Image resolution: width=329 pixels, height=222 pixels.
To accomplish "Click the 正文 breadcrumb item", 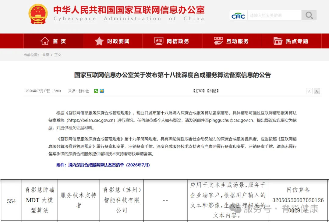I will point(58,55).
